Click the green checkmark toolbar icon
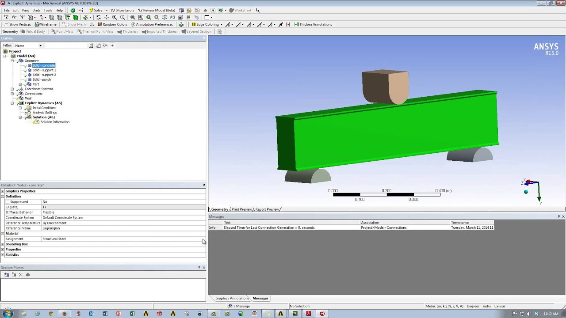The height and width of the screenshot is (318, 566). coord(73,10)
